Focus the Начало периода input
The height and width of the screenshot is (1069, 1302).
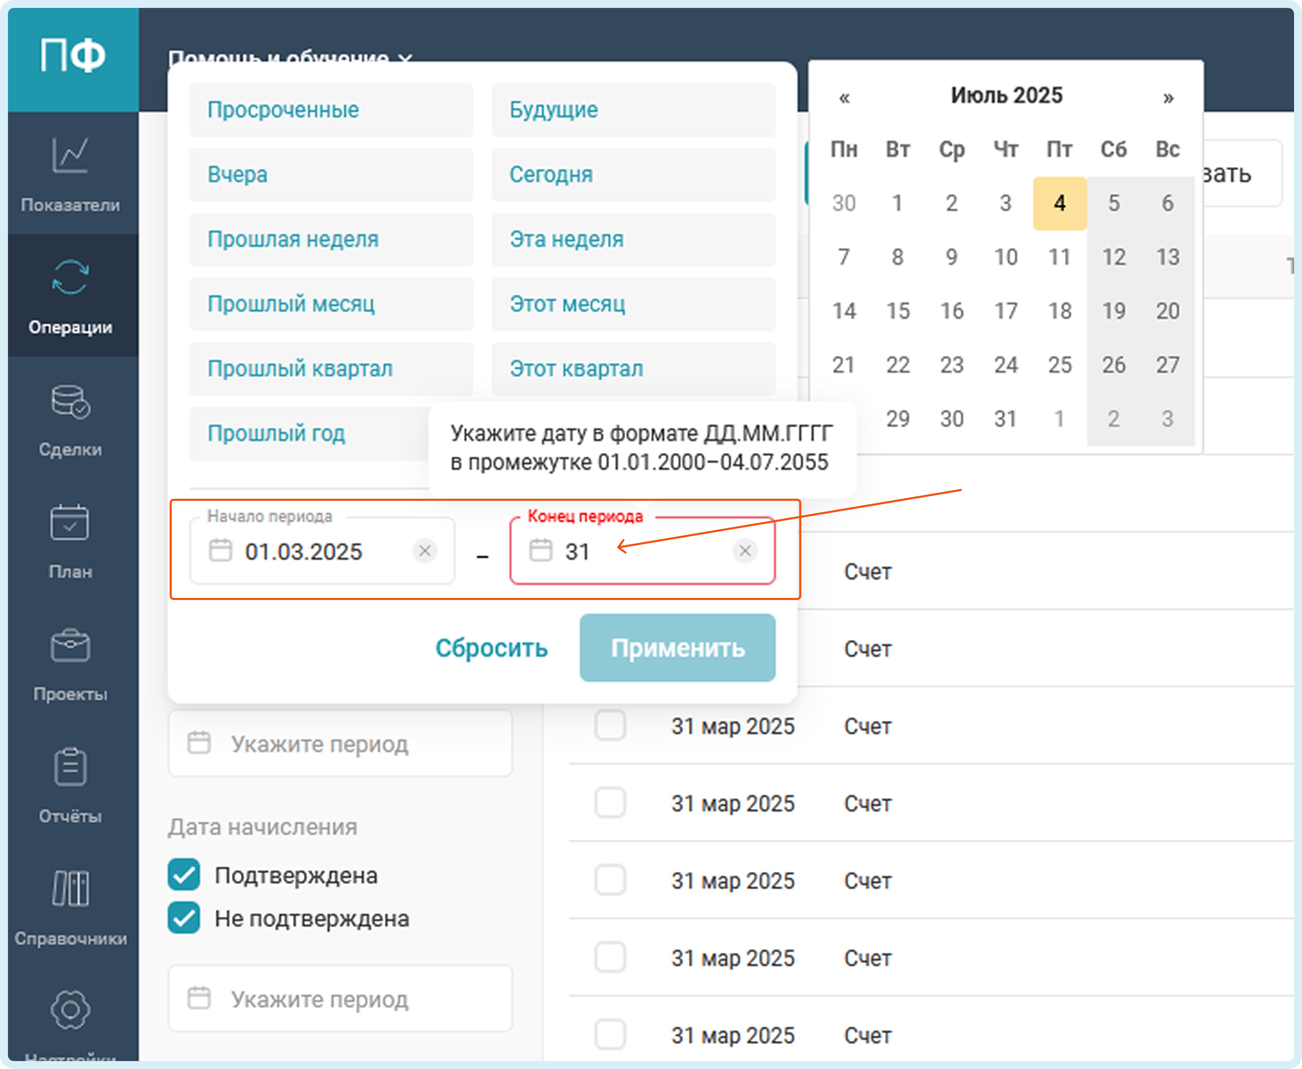[322, 550]
